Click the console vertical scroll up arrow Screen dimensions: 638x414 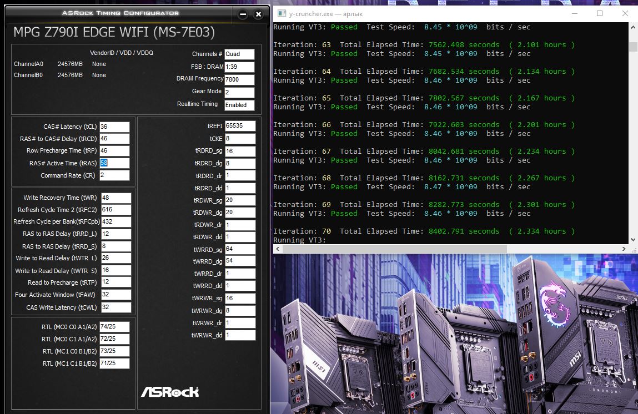coord(633,27)
